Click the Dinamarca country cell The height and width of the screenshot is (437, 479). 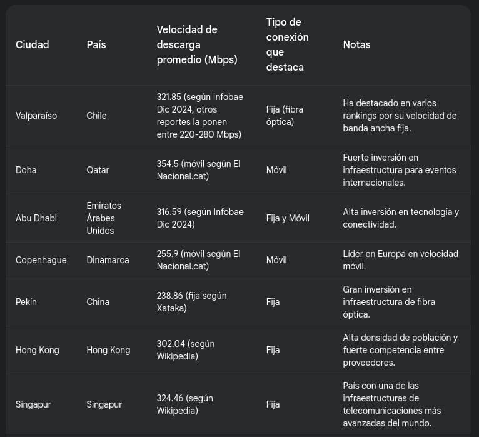pyautogui.click(x=108, y=260)
